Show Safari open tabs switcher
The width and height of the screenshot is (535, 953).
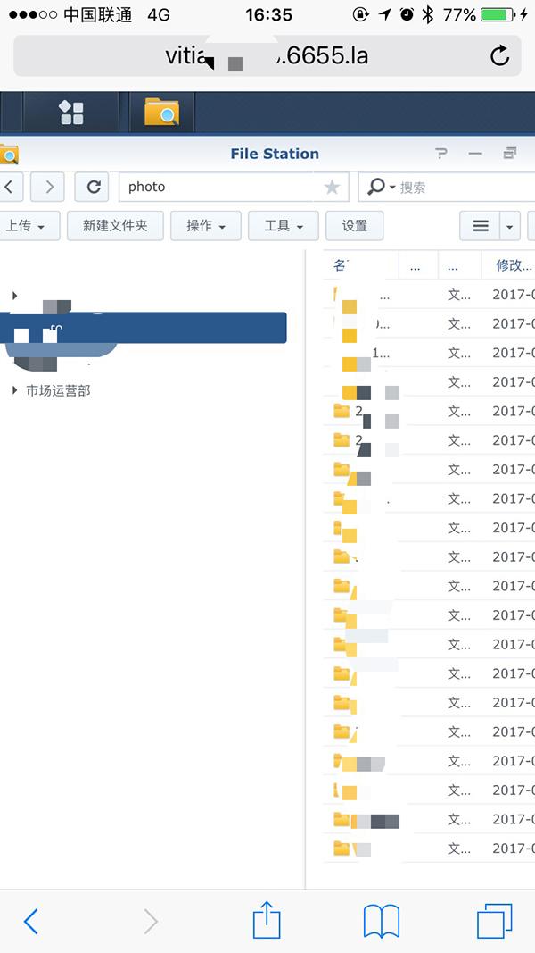pos(494,920)
